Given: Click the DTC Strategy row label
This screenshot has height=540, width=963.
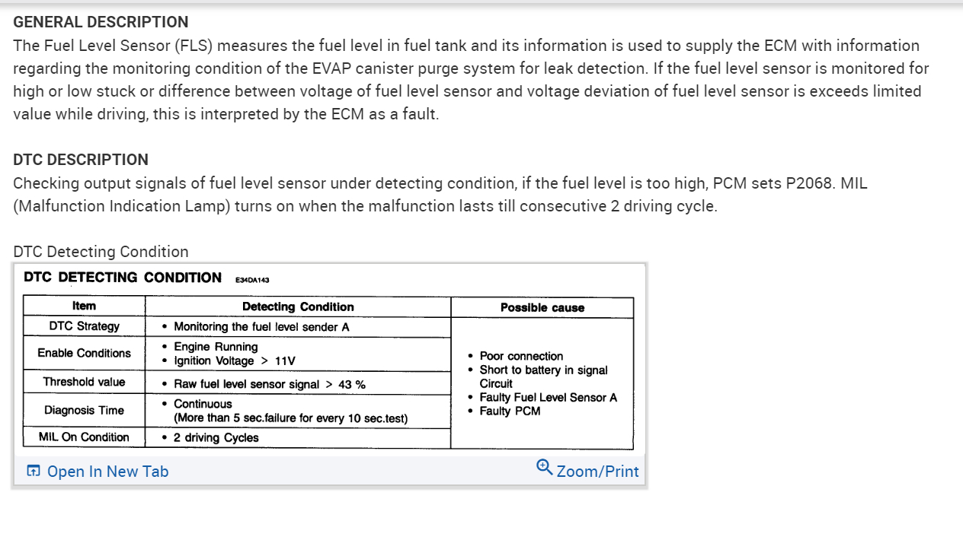Looking at the screenshot, I should [84, 326].
